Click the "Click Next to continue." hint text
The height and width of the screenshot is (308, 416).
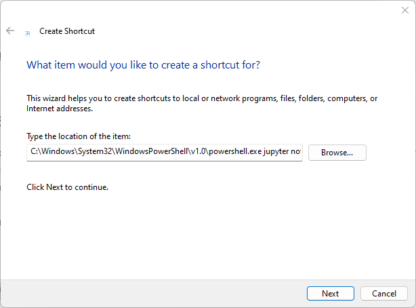pos(67,187)
